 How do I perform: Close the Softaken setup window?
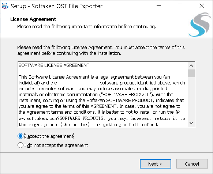(201, 6)
